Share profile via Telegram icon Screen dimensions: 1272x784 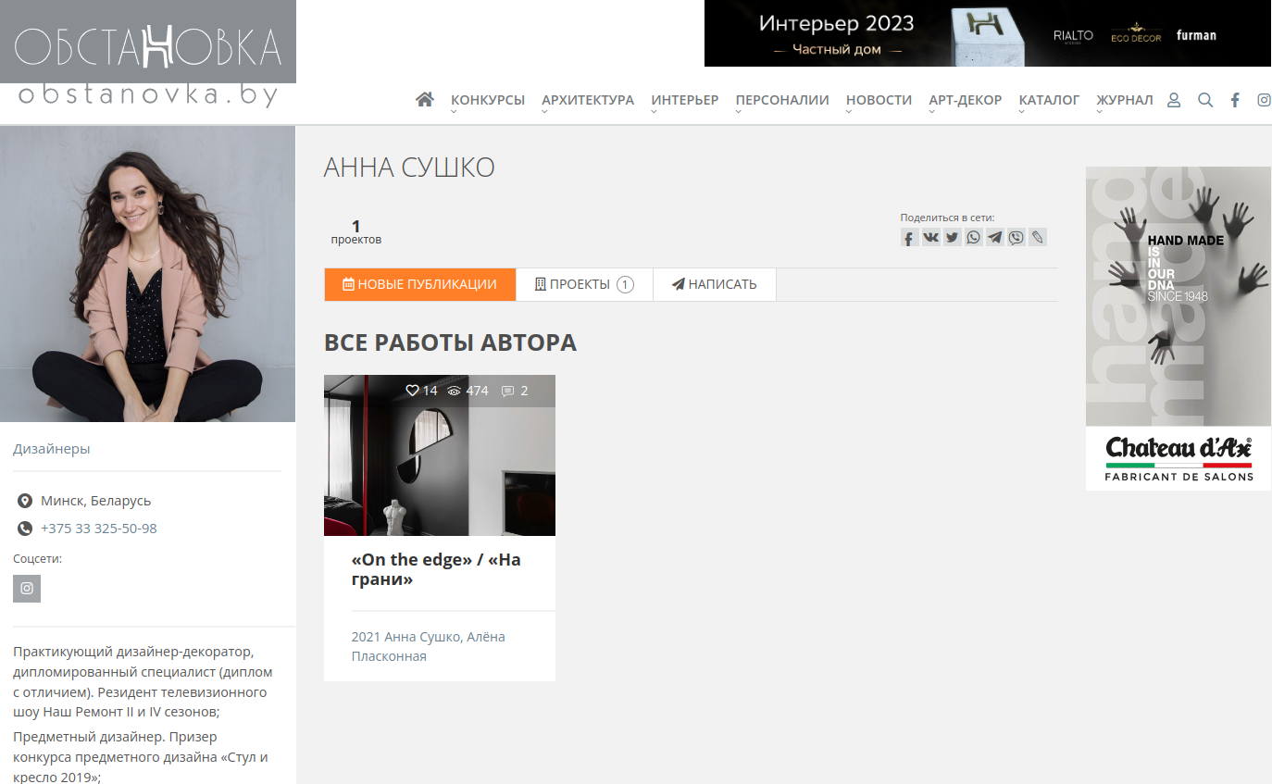pyautogui.click(x=994, y=238)
